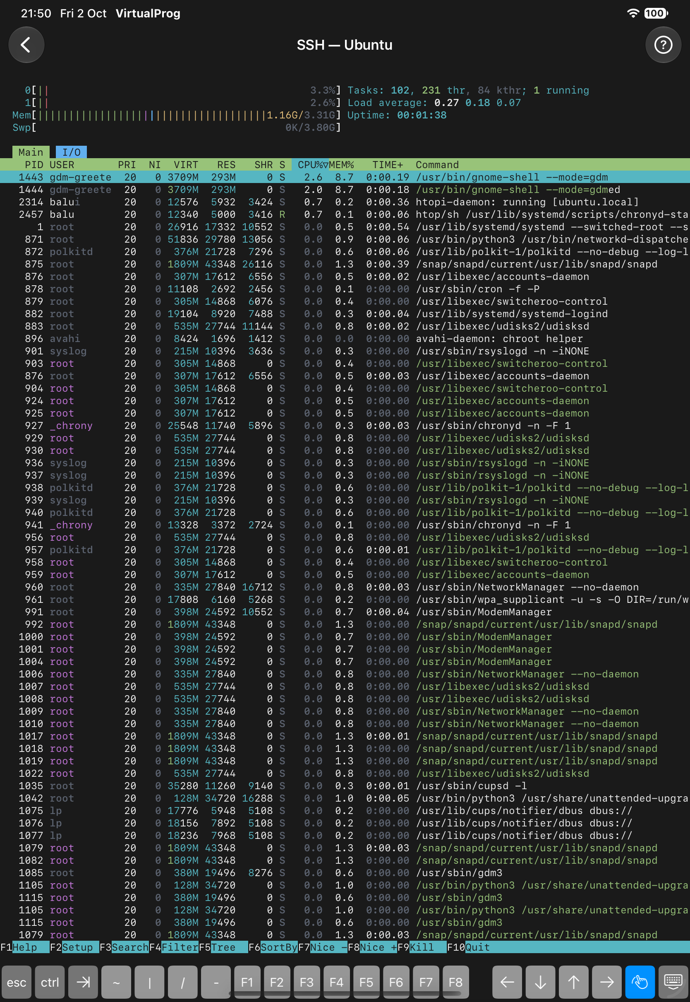Tap the slash key
This screenshot has width=690, height=1002.
click(x=183, y=982)
